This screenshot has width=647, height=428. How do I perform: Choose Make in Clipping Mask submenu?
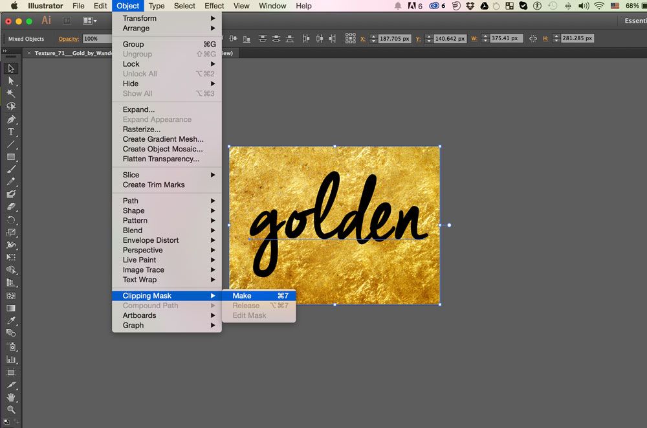259,296
